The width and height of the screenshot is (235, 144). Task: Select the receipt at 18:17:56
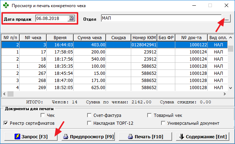pyautogui.click(x=114, y=59)
